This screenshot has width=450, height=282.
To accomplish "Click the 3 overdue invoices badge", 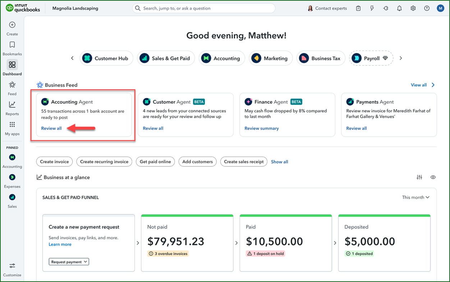I will 168,254.
